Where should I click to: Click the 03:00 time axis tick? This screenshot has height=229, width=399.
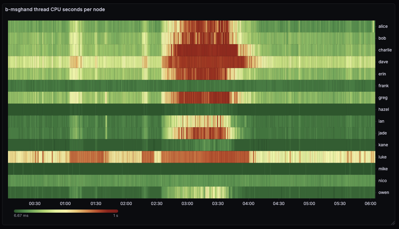[187, 204]
